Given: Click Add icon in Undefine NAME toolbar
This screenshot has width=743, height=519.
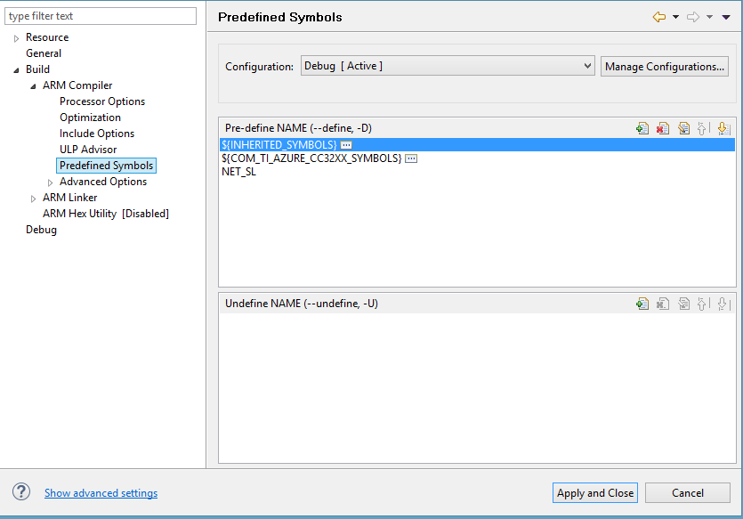Looking at the screenshot, I should point(642,304).
